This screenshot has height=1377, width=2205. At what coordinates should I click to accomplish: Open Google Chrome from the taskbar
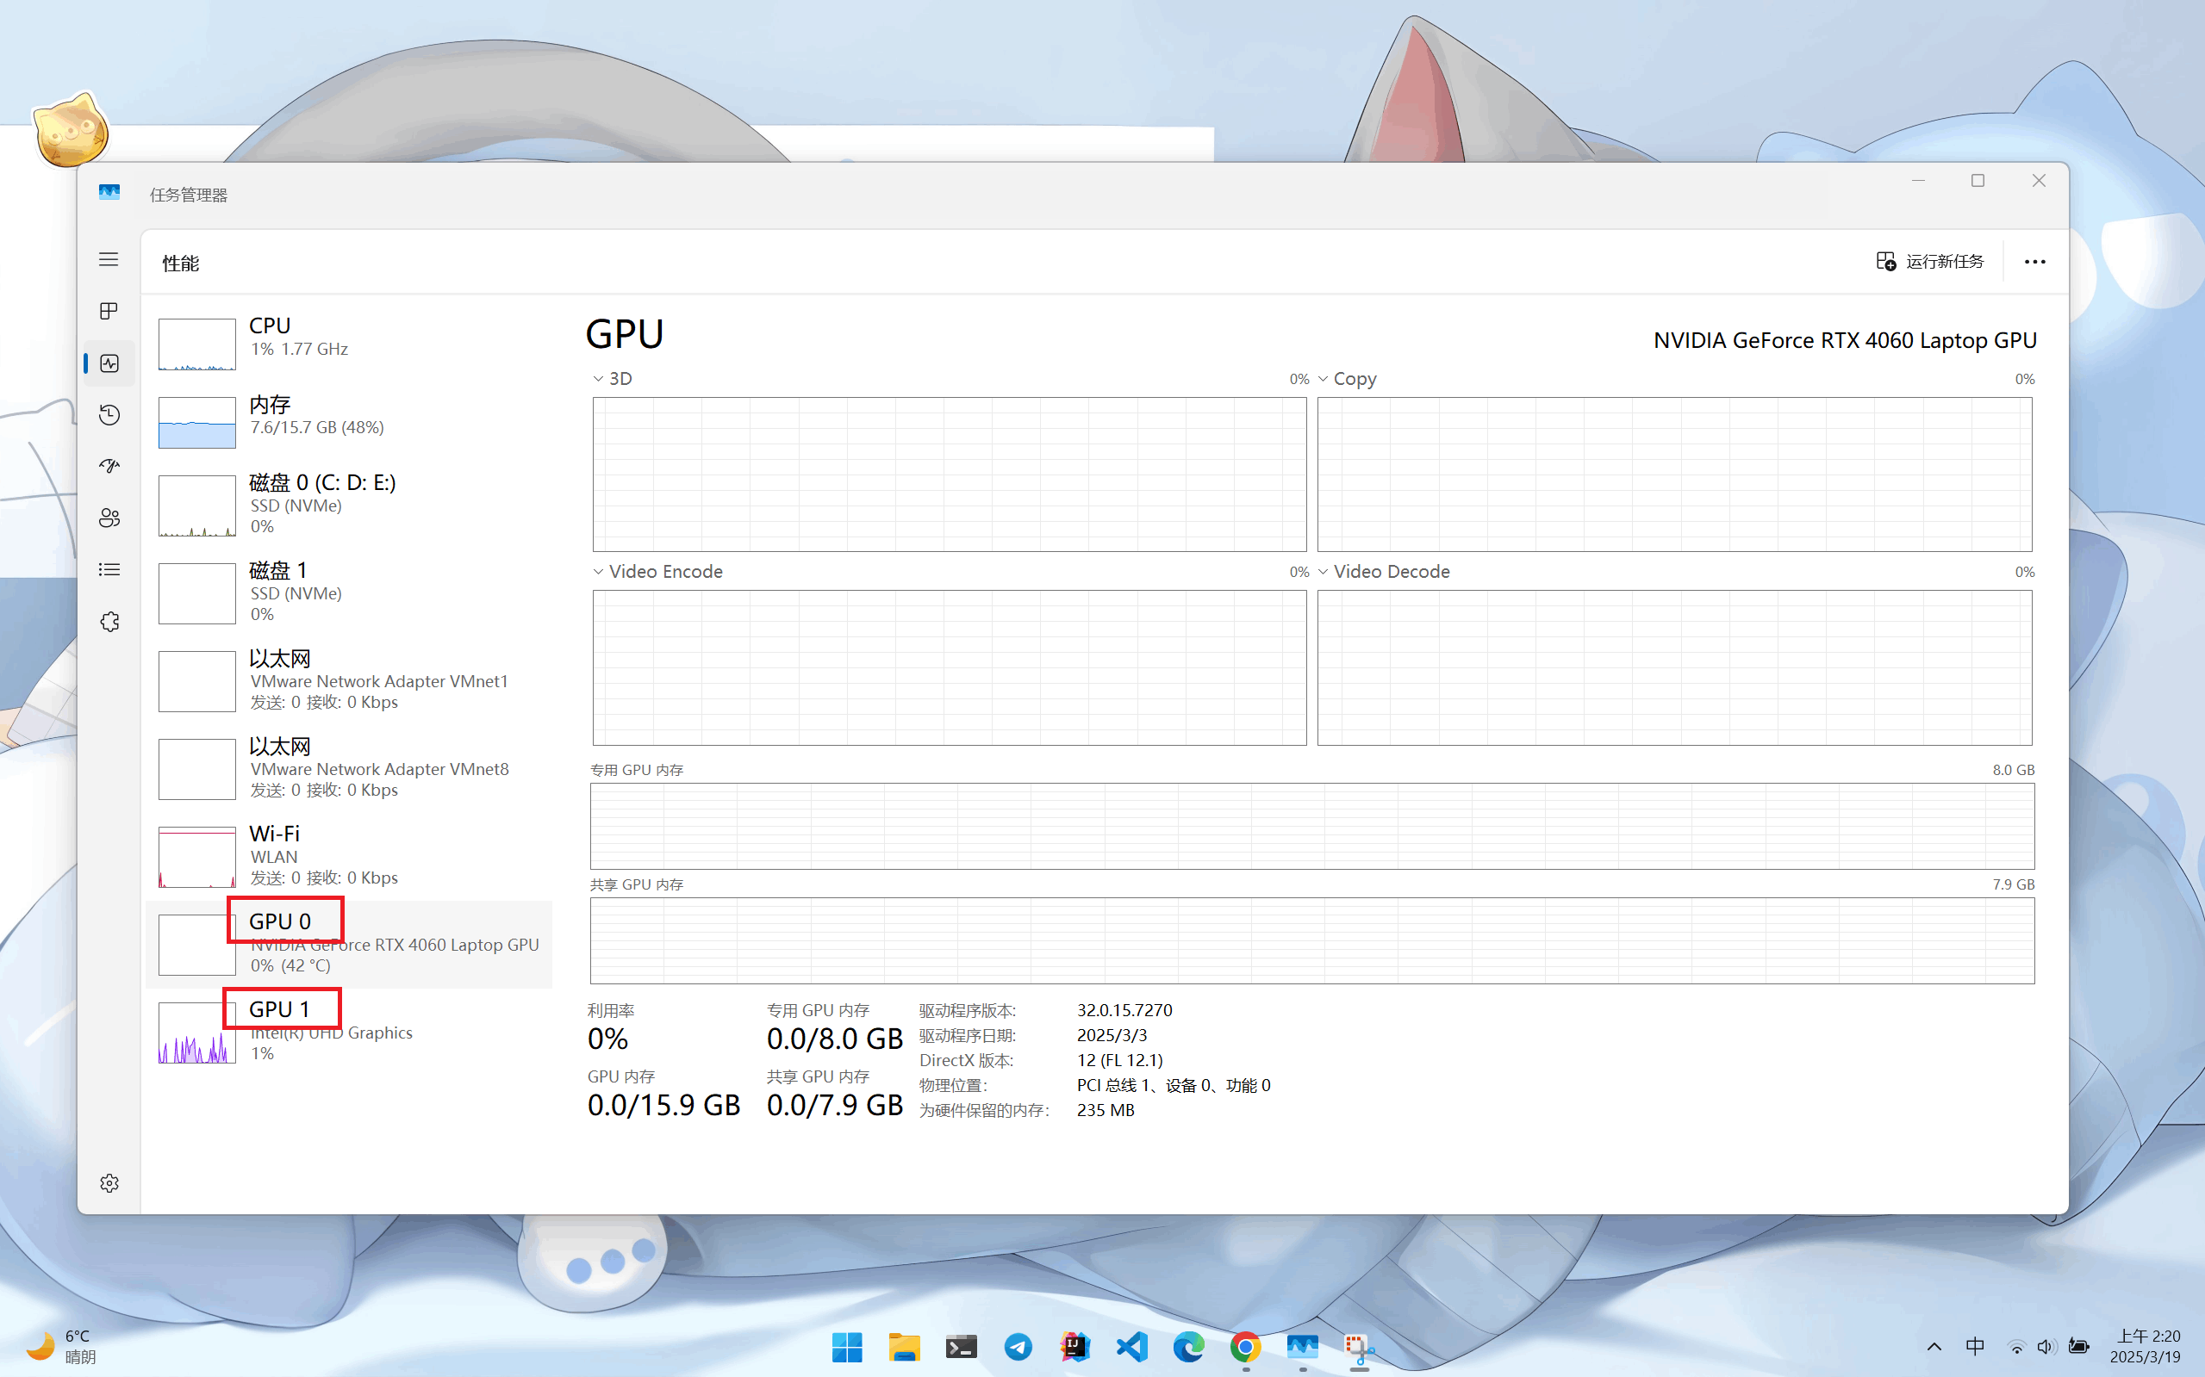pyautogui.click(x=1246, y=1347)
